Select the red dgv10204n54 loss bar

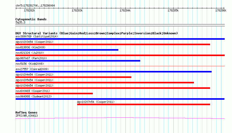coord(74,77)
